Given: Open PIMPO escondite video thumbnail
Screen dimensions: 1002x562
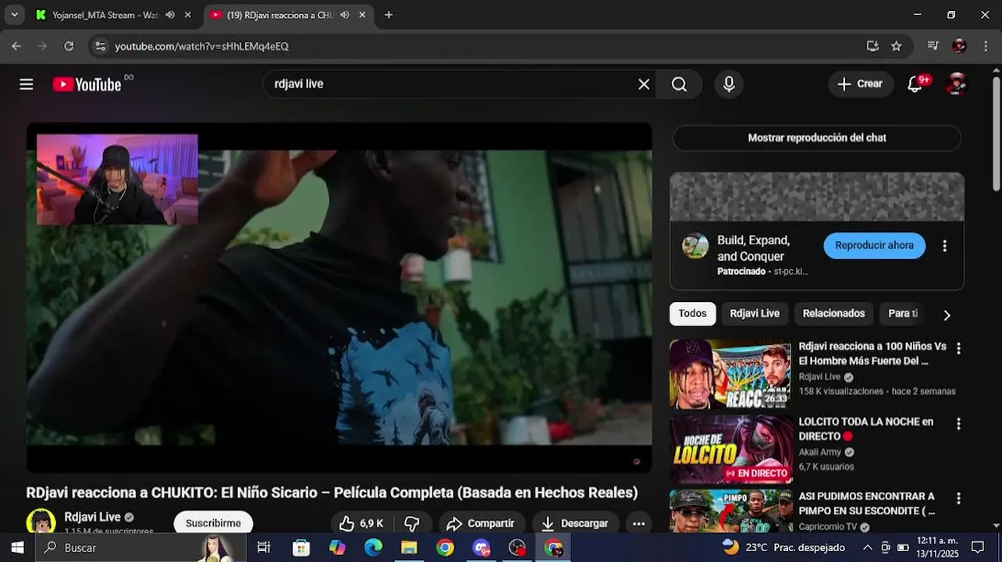Looking at the screenshot, I should (730, 510).
